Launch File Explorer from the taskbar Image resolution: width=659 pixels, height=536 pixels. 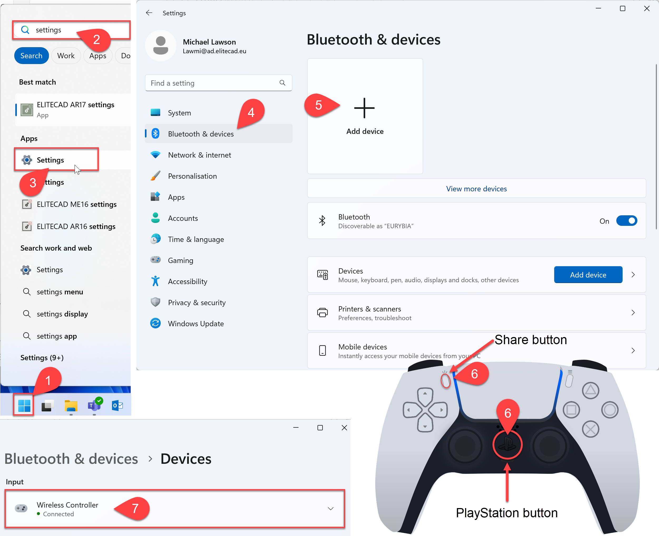pyautogui.click(x=71, y=405)
